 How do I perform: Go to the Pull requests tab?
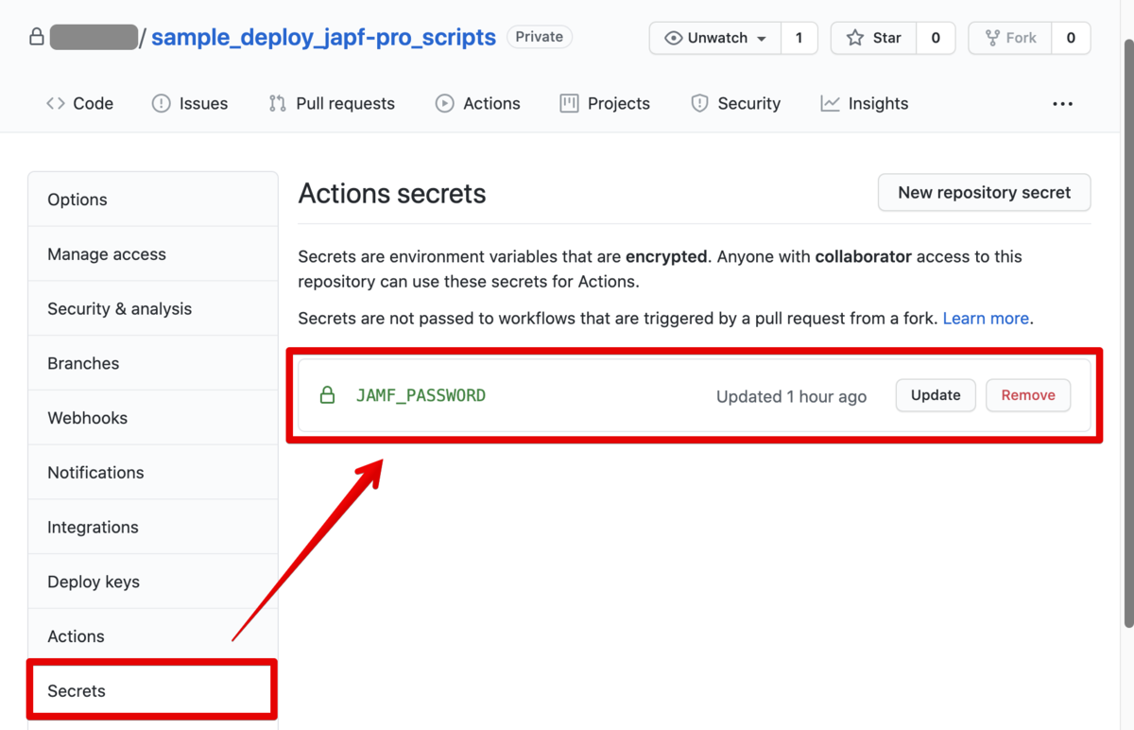coord(332,104)
